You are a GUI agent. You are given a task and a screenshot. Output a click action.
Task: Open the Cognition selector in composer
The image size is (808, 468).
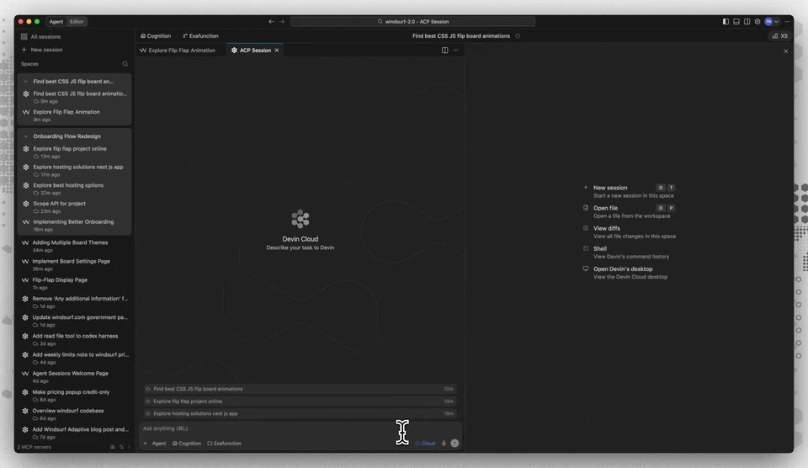[x=187, y=444]
